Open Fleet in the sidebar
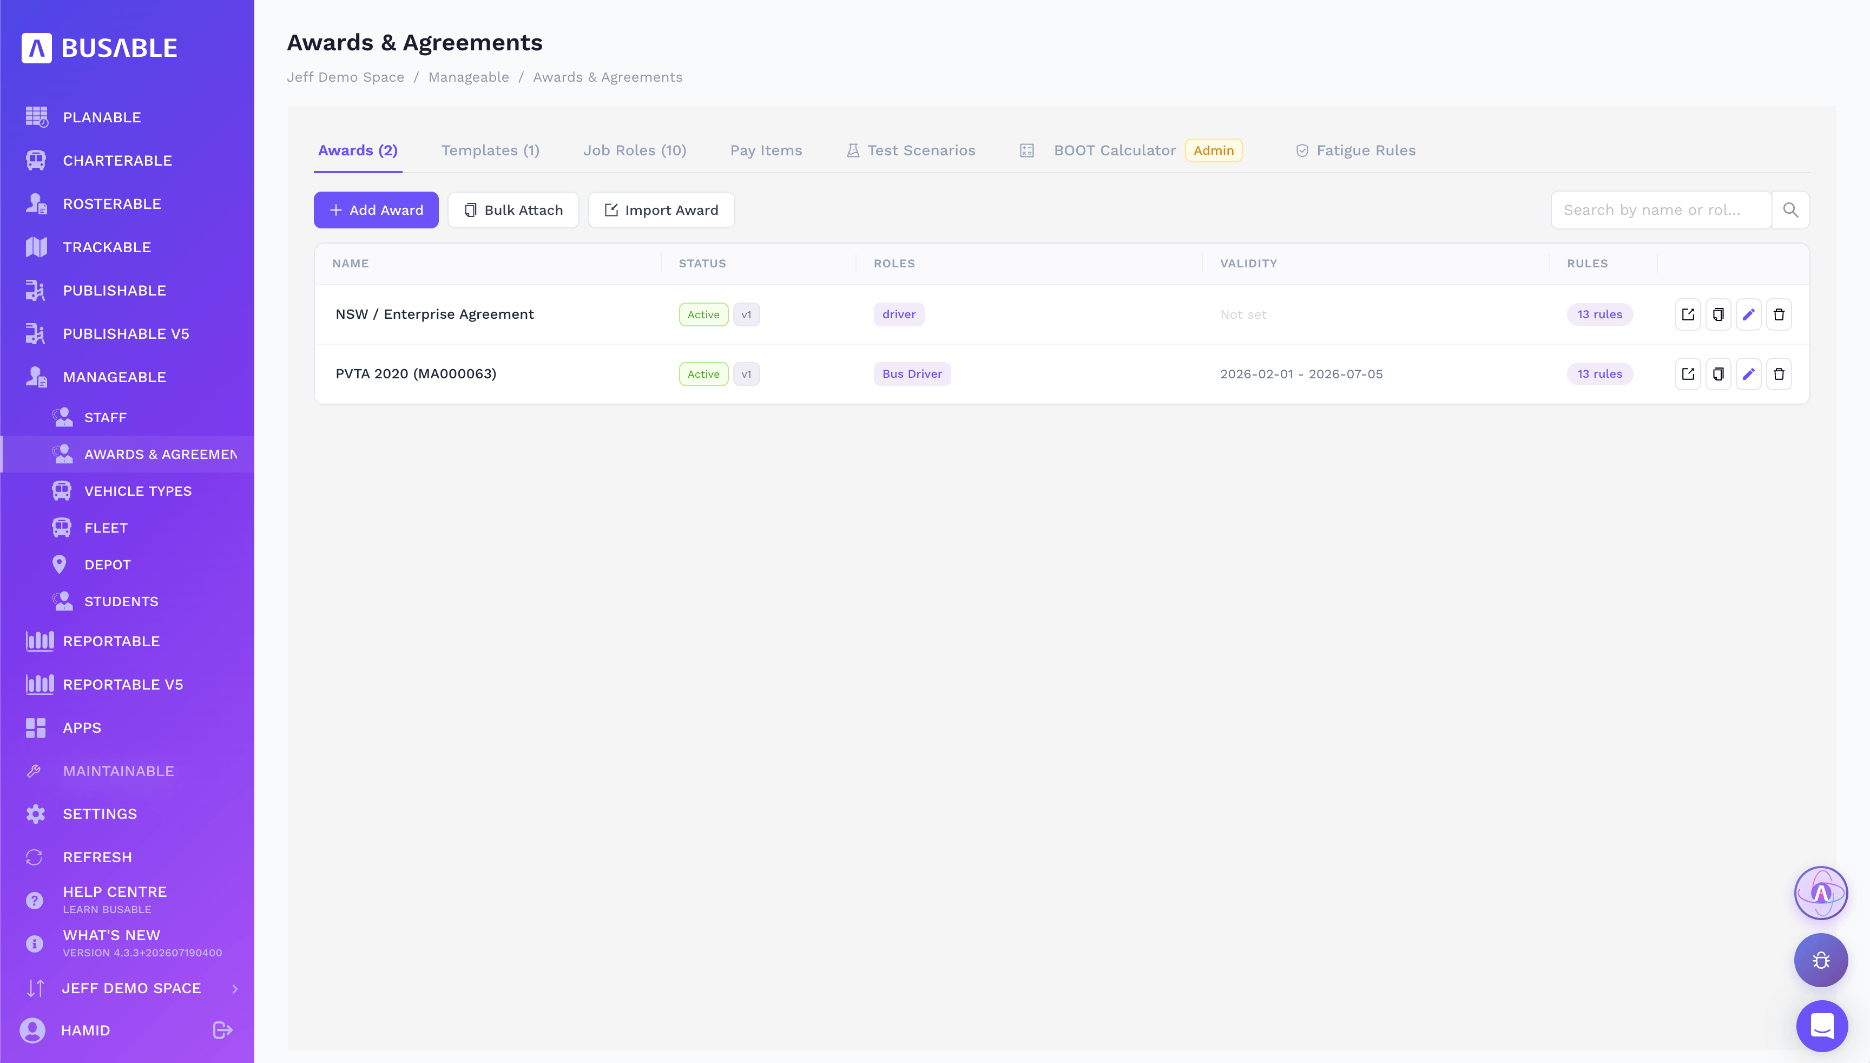Screen dimensions: 1870x1063 coord(106,528)
